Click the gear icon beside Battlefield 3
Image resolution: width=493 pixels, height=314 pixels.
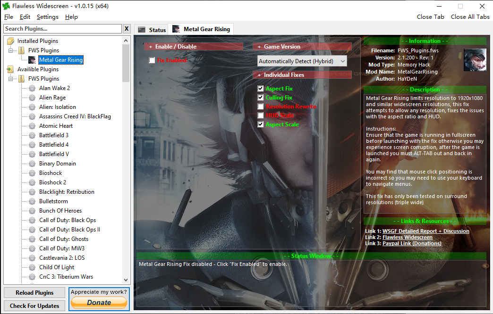(x=32, y=135)
